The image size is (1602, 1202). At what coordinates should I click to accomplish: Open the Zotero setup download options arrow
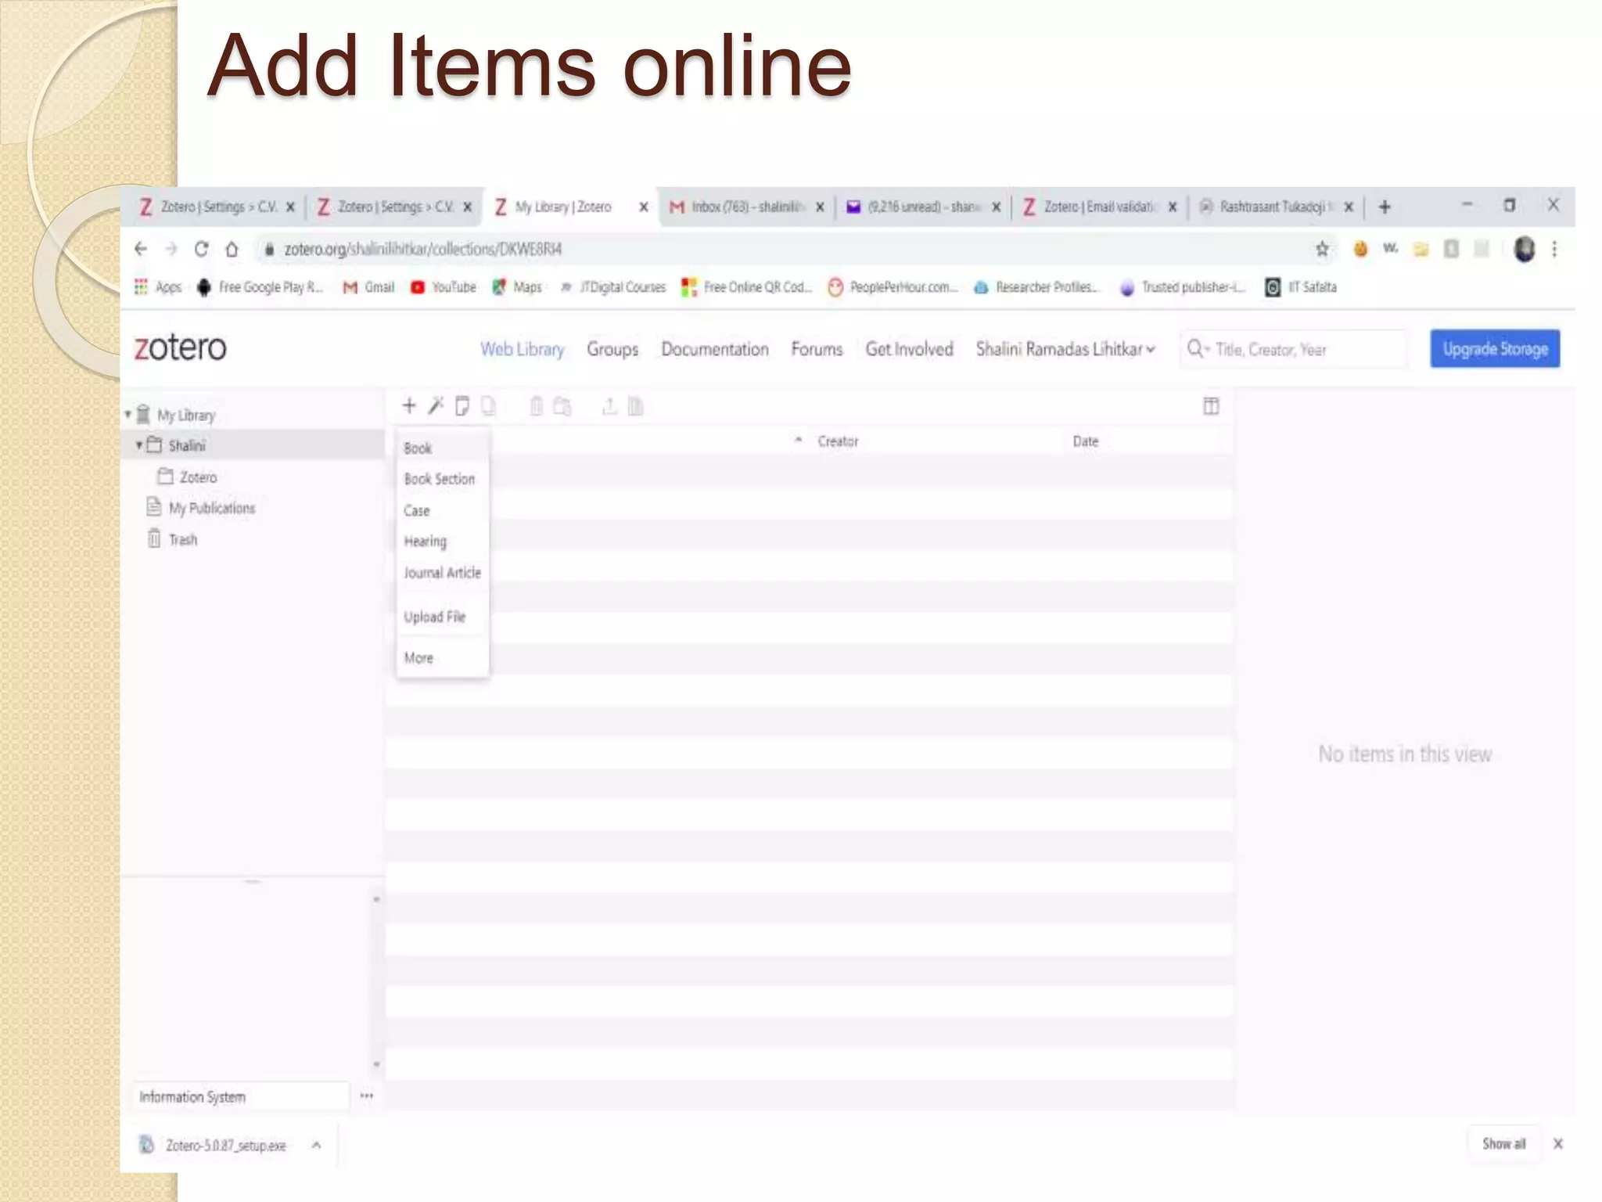[x=316, y=1145]
